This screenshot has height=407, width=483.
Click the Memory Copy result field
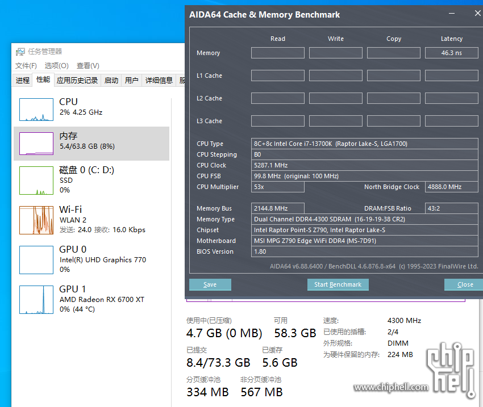[394, 53]
